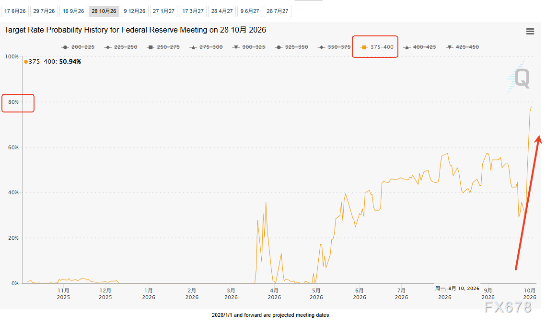The width and height of the screenshot is (546, 324).
Task: Enable the 350-375 legend series
Action: coord(335,47)
